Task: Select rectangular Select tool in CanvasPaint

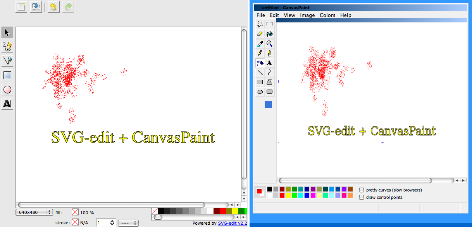Action: pos(269,24)
